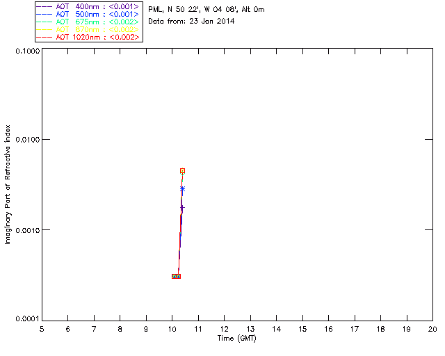Viewport: 445px width, 356px height.
Task: Click the x-axis tick label 16
Action: [328, 329]
